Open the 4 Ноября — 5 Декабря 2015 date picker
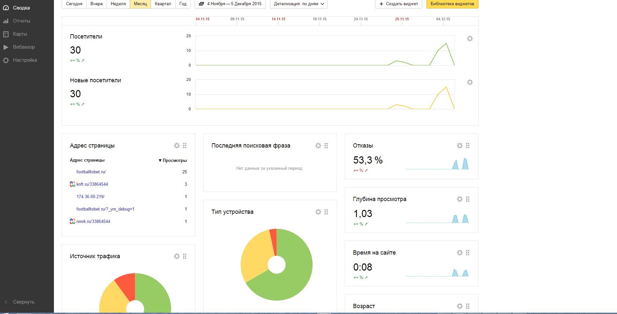617x314 pixels. tap(230, 4)
